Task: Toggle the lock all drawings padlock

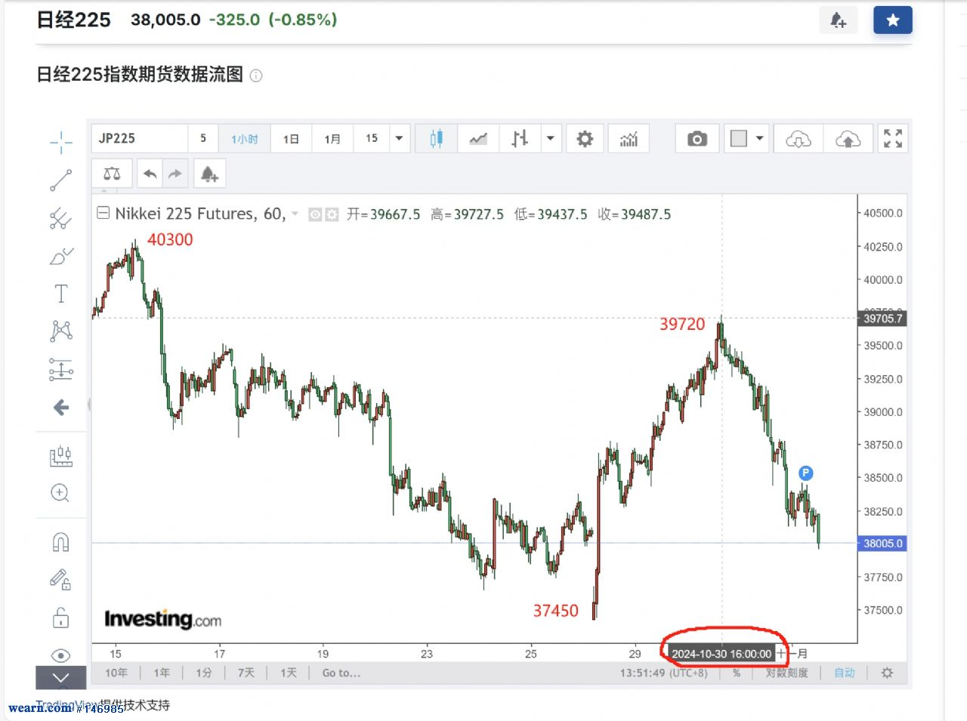Action: [61, 618]
